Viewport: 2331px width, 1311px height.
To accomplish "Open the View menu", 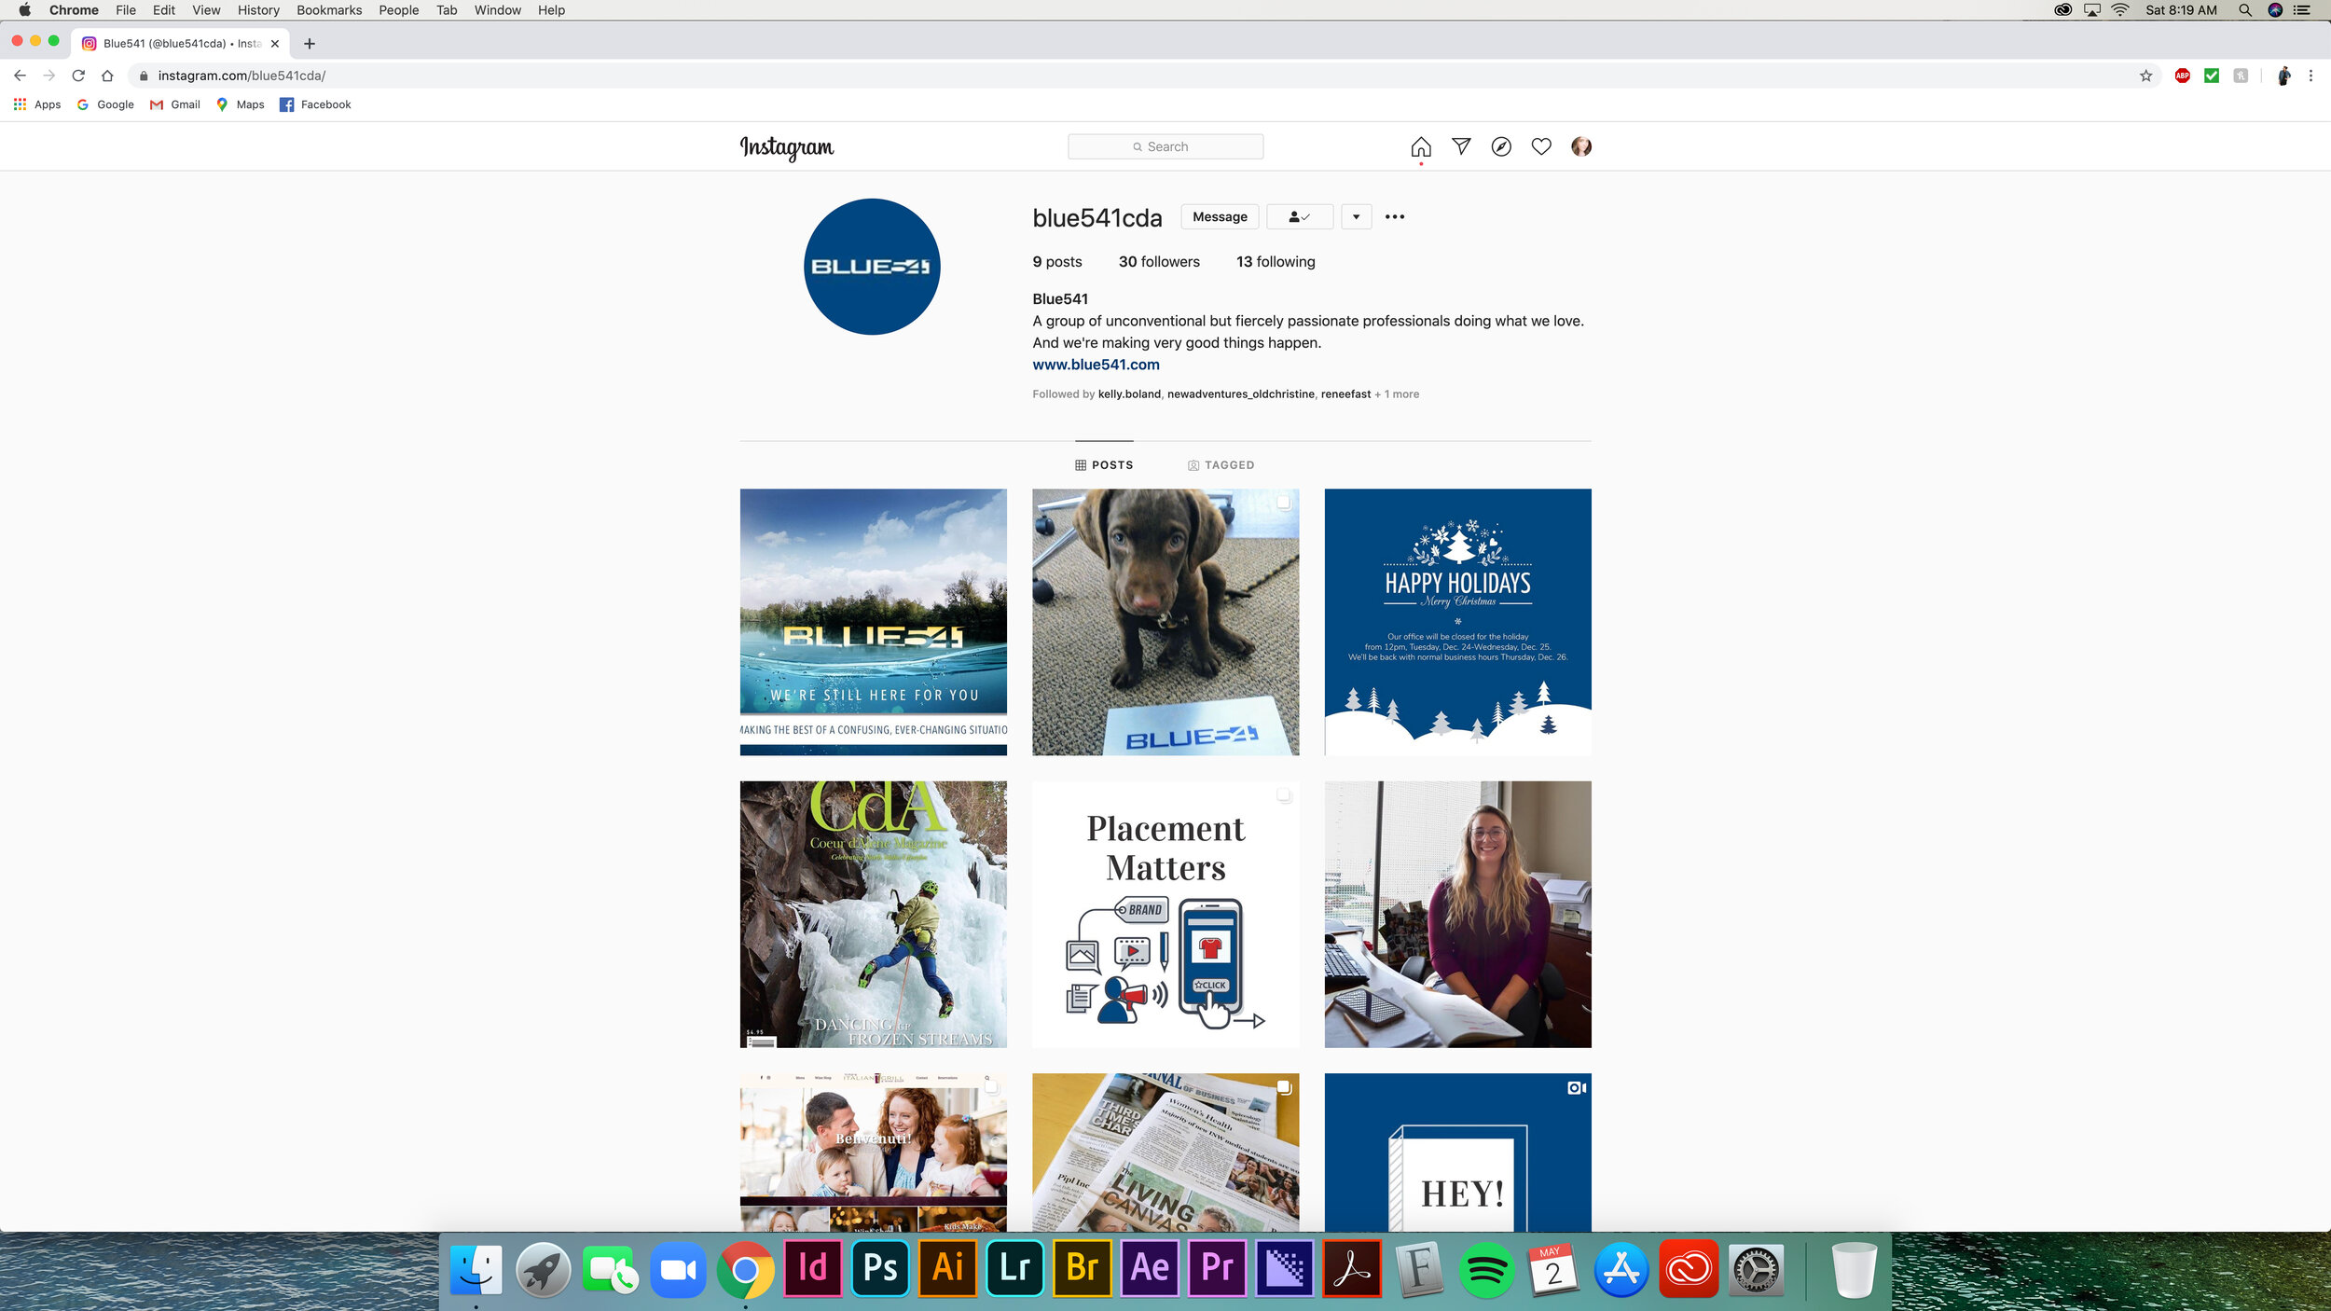I will click(206, 10).
